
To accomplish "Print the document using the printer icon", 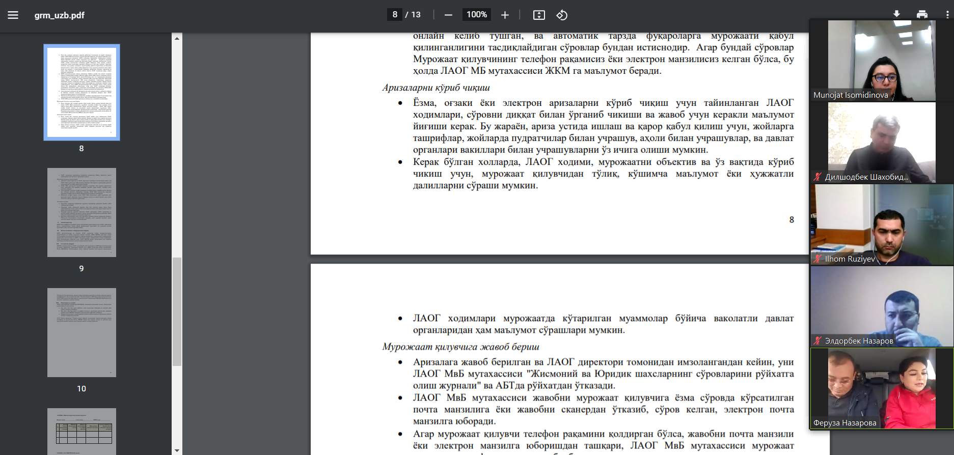I will [x=922, y=14].
